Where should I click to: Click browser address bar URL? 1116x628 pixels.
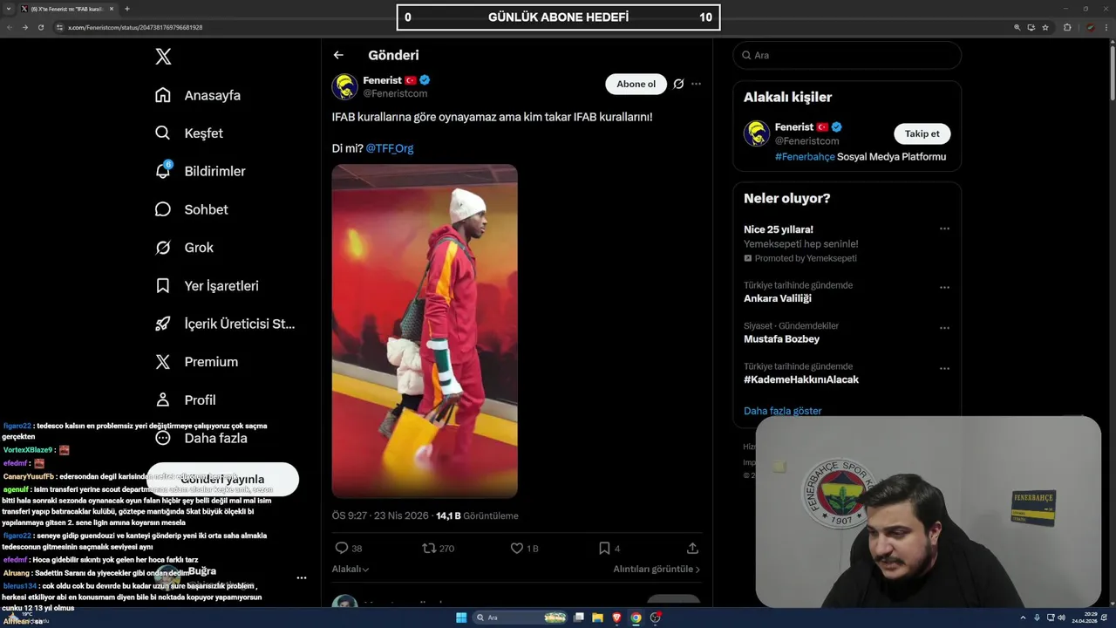pyautogui.click(x=135, y=27)
